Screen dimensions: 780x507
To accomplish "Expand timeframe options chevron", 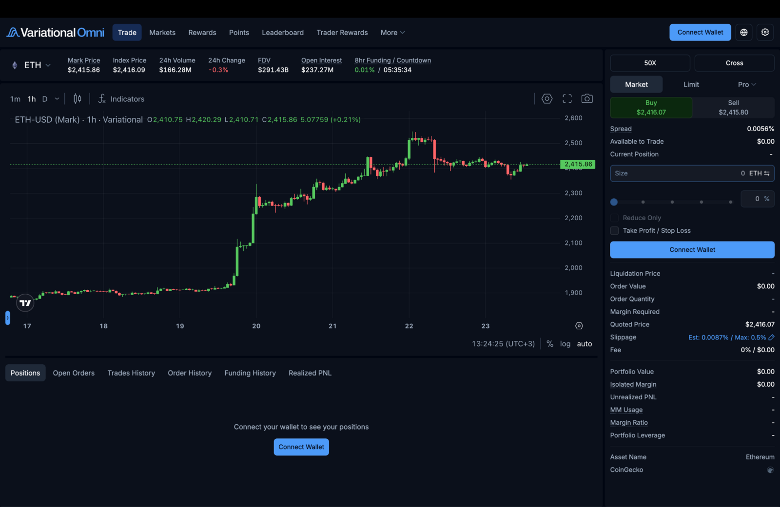I will pyautogui.click(x=57, y=99).
